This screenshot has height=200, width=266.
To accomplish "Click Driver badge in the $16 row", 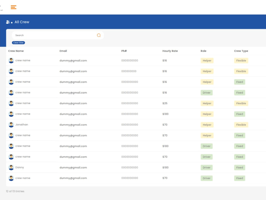I will [206, 93].
